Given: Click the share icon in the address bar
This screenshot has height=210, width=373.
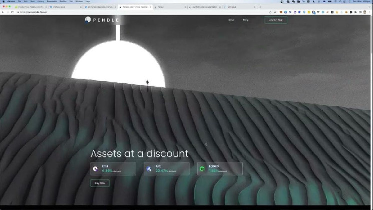Looking at the screenshot, I should [270, 12].
